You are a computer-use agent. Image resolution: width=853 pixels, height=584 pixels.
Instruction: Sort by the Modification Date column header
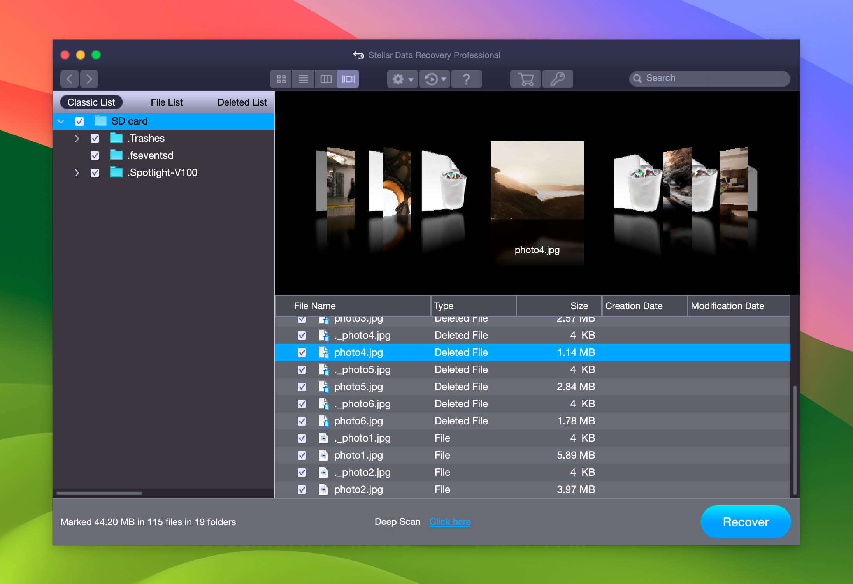click(x=739, y=306)
